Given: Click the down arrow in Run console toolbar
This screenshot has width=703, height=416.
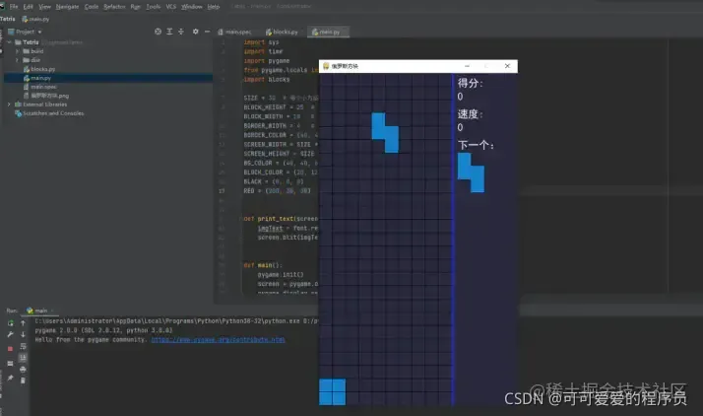Looking at the screenshot, I should 23,334.
